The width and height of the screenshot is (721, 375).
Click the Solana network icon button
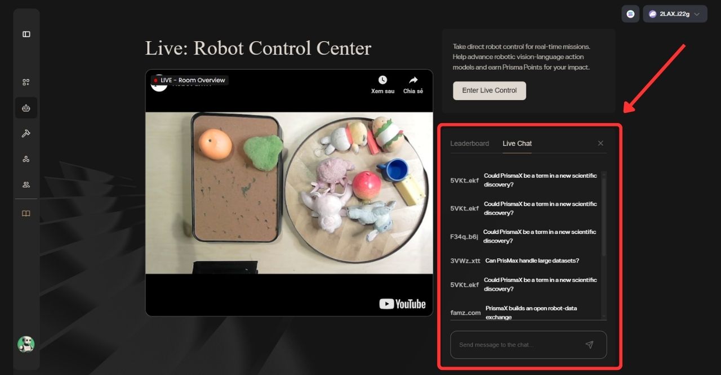(x=630, y=14)
